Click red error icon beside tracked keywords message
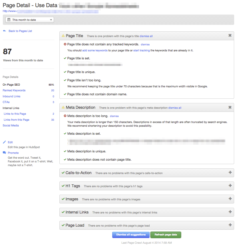This screenshot has width=237, height=248. click(65, 44)
